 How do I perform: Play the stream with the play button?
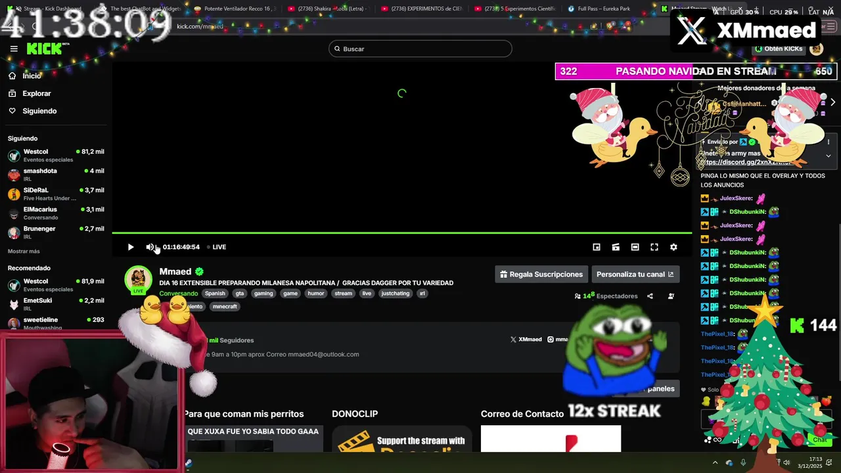[130, 247]
